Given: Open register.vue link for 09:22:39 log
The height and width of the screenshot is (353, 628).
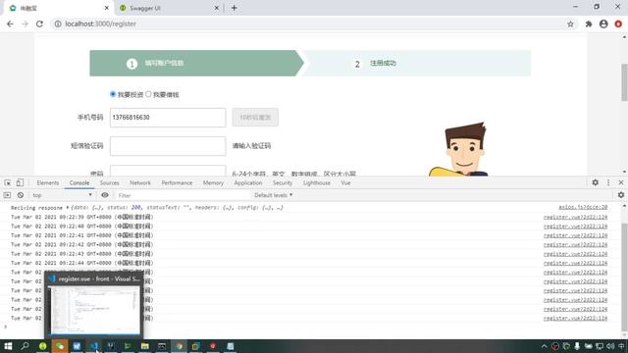Looking at the screenshot, I should click(x=575, y=217).
